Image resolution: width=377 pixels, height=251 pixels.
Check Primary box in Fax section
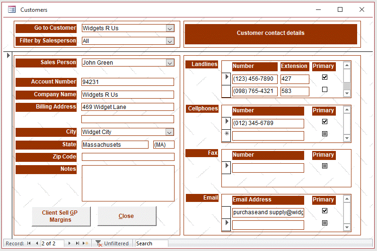coord(324,166)
